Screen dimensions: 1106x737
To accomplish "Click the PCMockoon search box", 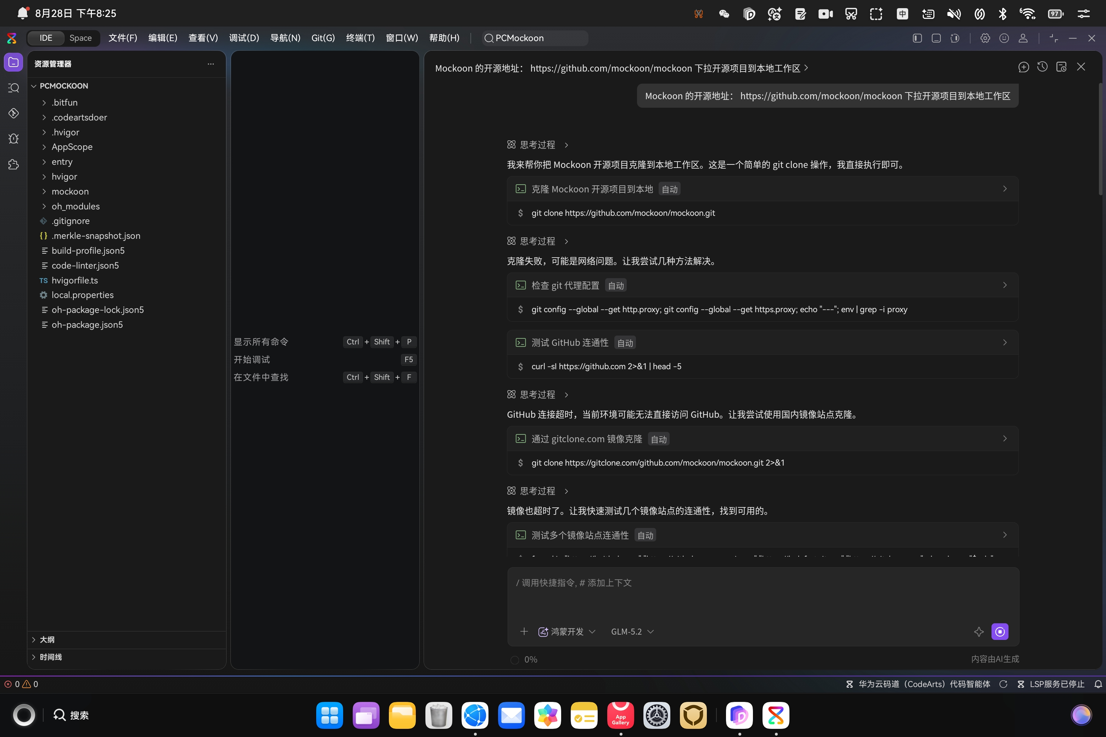I will tap(535, 38).
